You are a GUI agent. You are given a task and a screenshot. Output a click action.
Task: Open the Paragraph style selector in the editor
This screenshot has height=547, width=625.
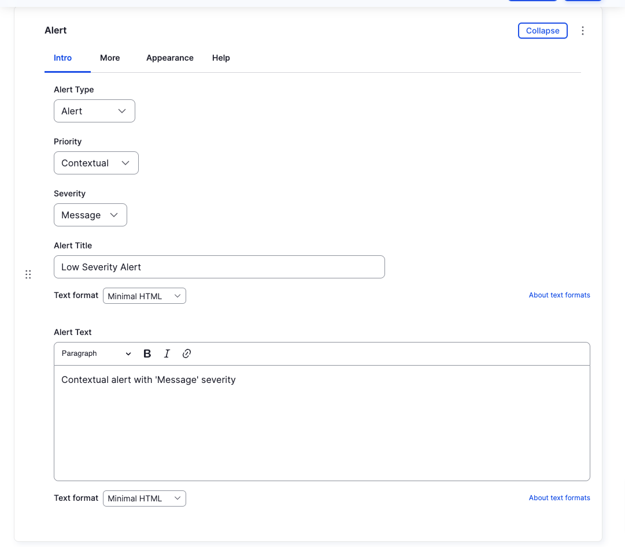(x=95, y=353)
